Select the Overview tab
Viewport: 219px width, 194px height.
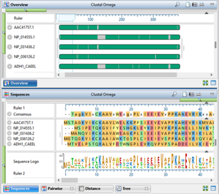tap(20, 83)
